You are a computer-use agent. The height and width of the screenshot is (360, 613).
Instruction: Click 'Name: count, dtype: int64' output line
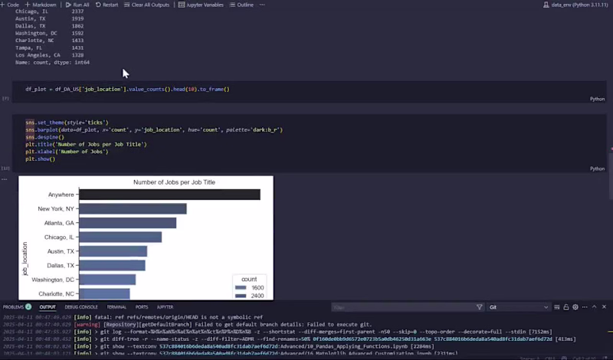tap(52, 63)
